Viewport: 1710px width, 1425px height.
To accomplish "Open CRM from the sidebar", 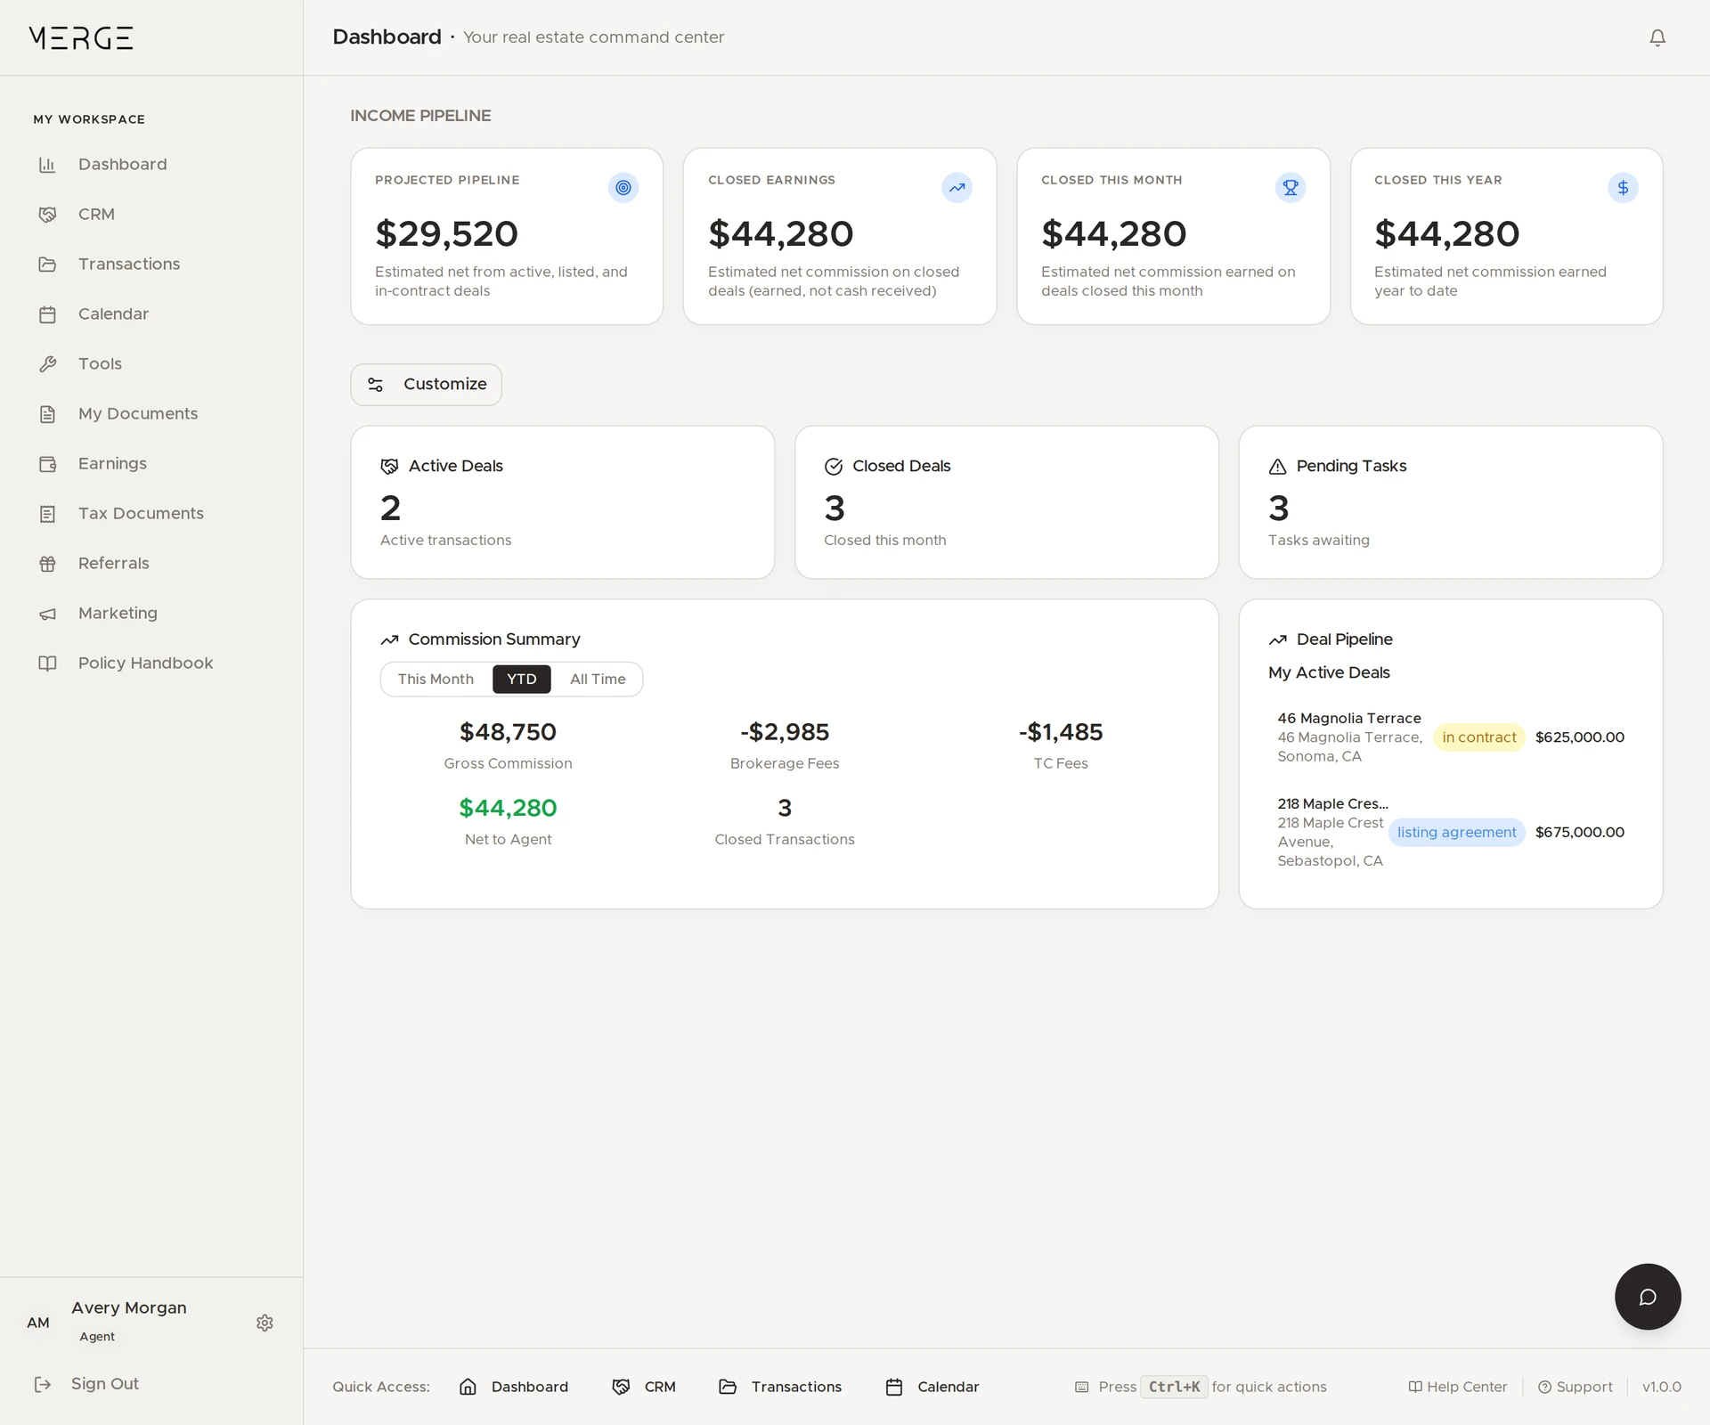I will [x=151, y=215].
